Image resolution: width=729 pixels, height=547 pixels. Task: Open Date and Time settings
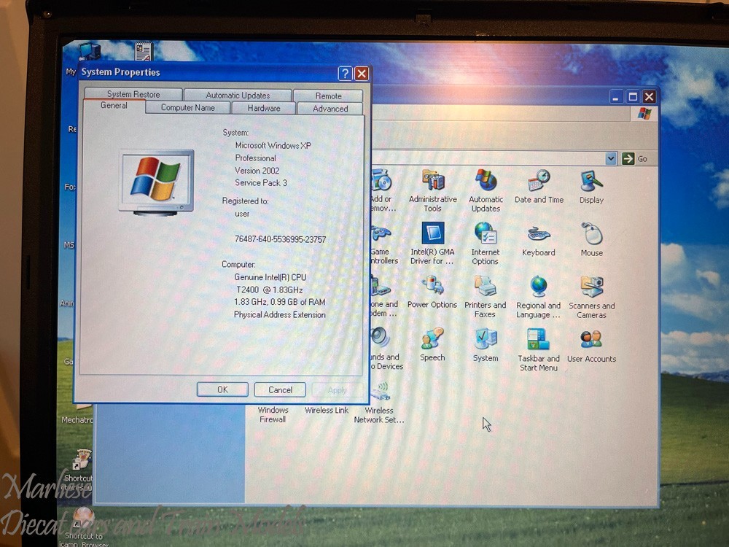coord(539,187)
